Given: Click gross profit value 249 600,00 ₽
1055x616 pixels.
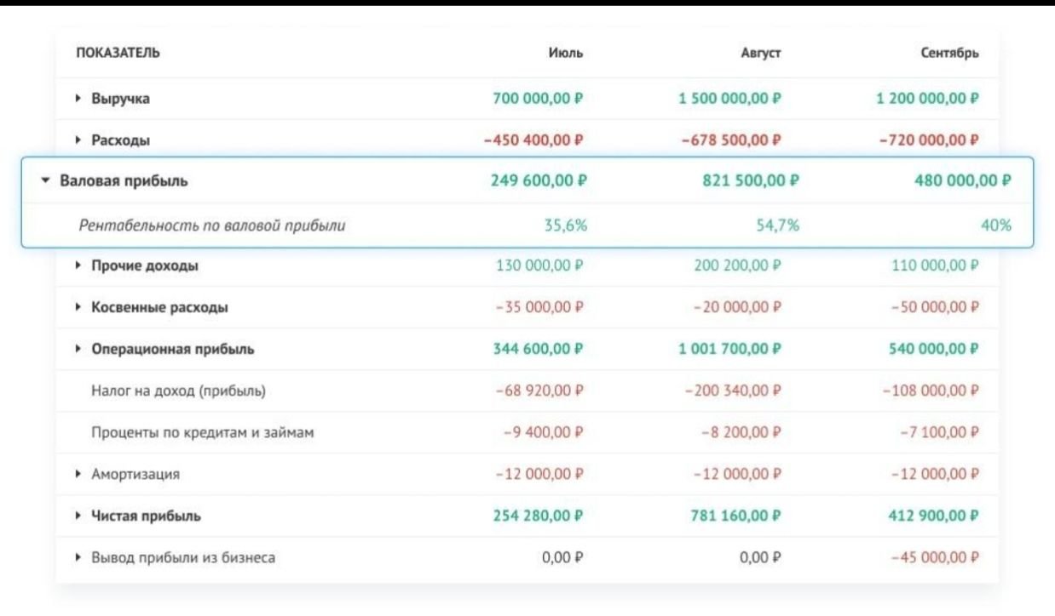Looking at the screenshot, I should (539, 180).
